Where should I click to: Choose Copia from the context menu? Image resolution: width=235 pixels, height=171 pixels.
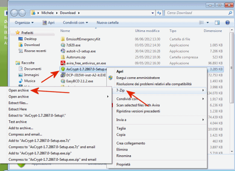click(x=121, y=135)
